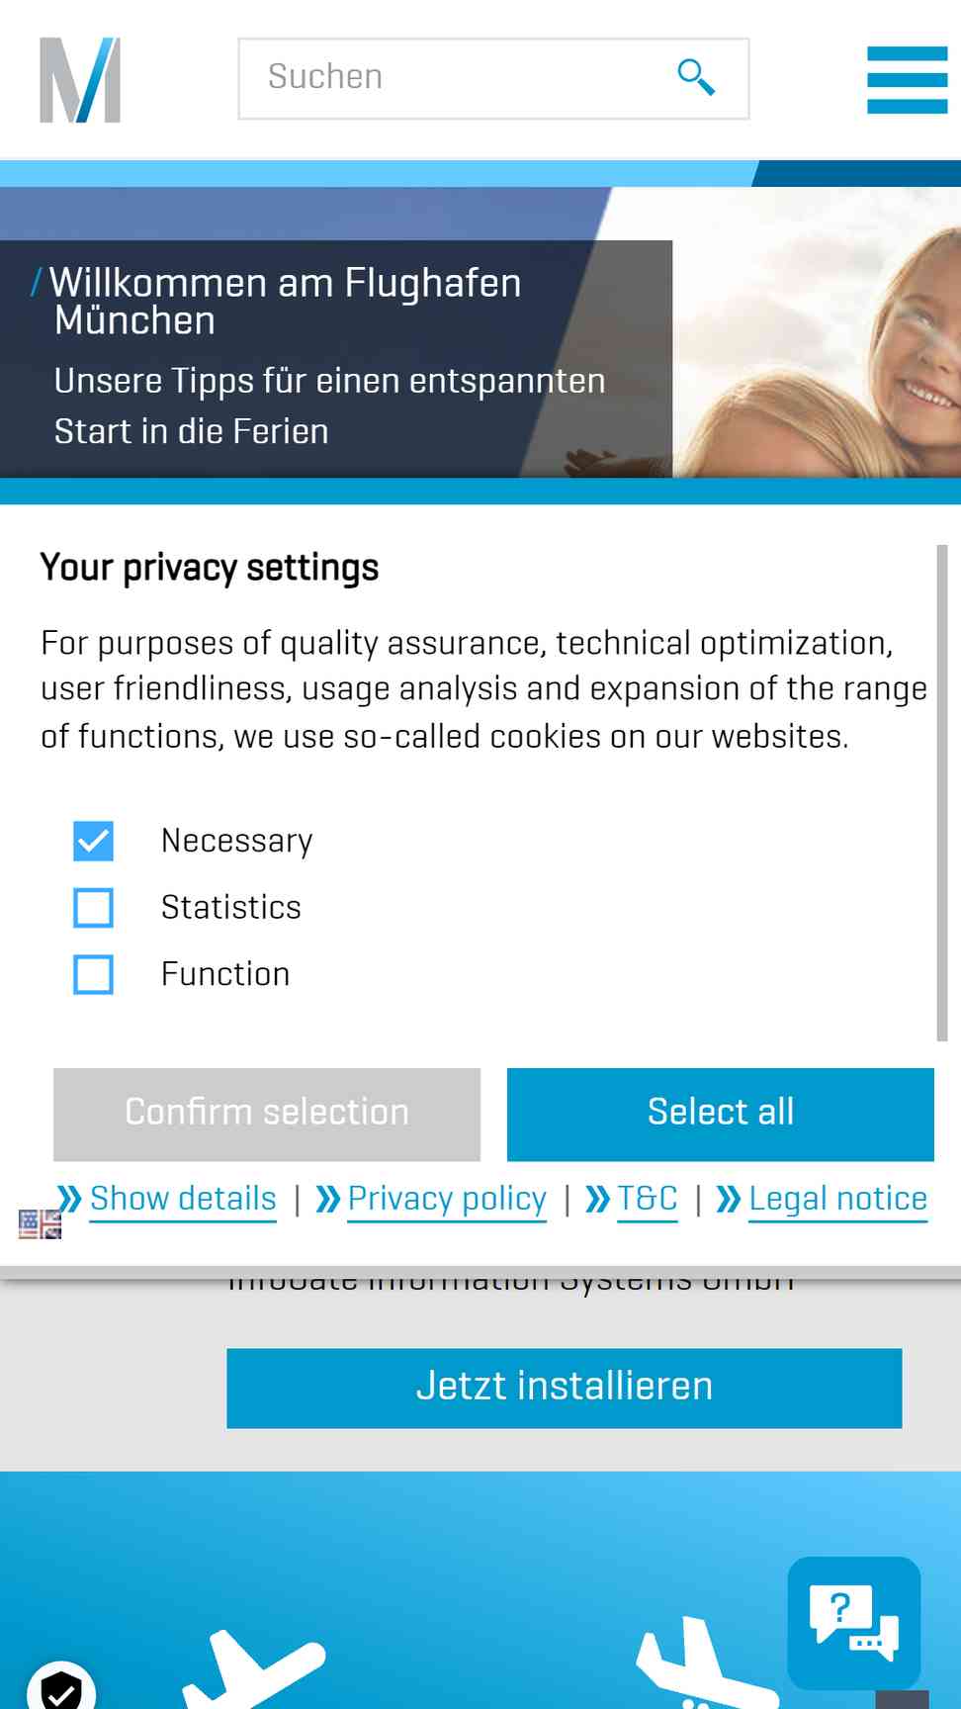
Task: Open the hamburger menu
Action: pos(907,80)
